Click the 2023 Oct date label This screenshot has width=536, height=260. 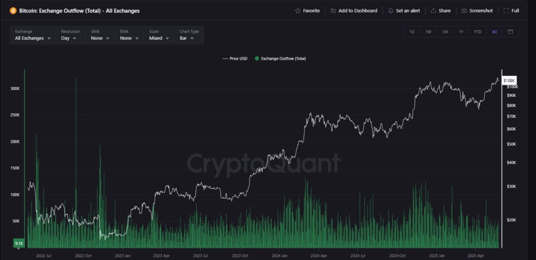240,255
